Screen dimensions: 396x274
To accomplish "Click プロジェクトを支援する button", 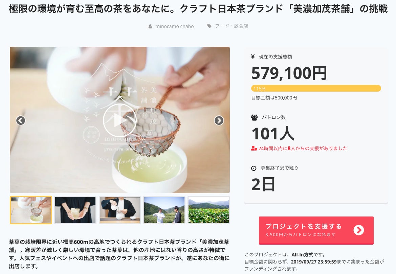I will 316,230.
